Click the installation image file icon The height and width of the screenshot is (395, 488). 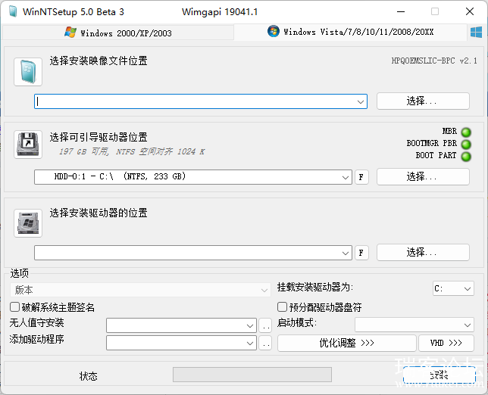pyautogui.click(x=28, y=72)
